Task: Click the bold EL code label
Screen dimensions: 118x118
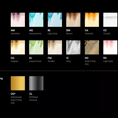Action: pyautogui.click(x=31, y=58)
